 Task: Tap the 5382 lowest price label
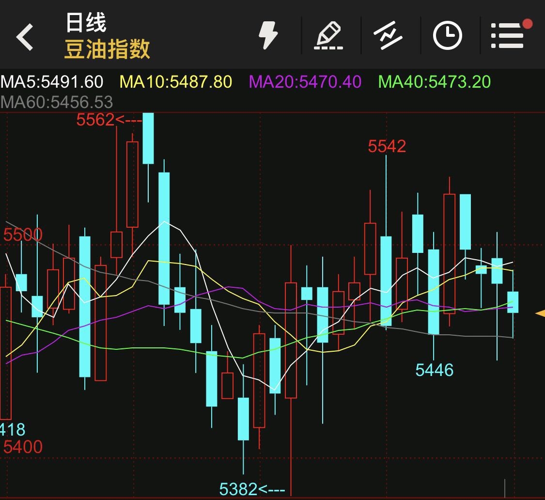pyautogui.click(x=238, y=489)
